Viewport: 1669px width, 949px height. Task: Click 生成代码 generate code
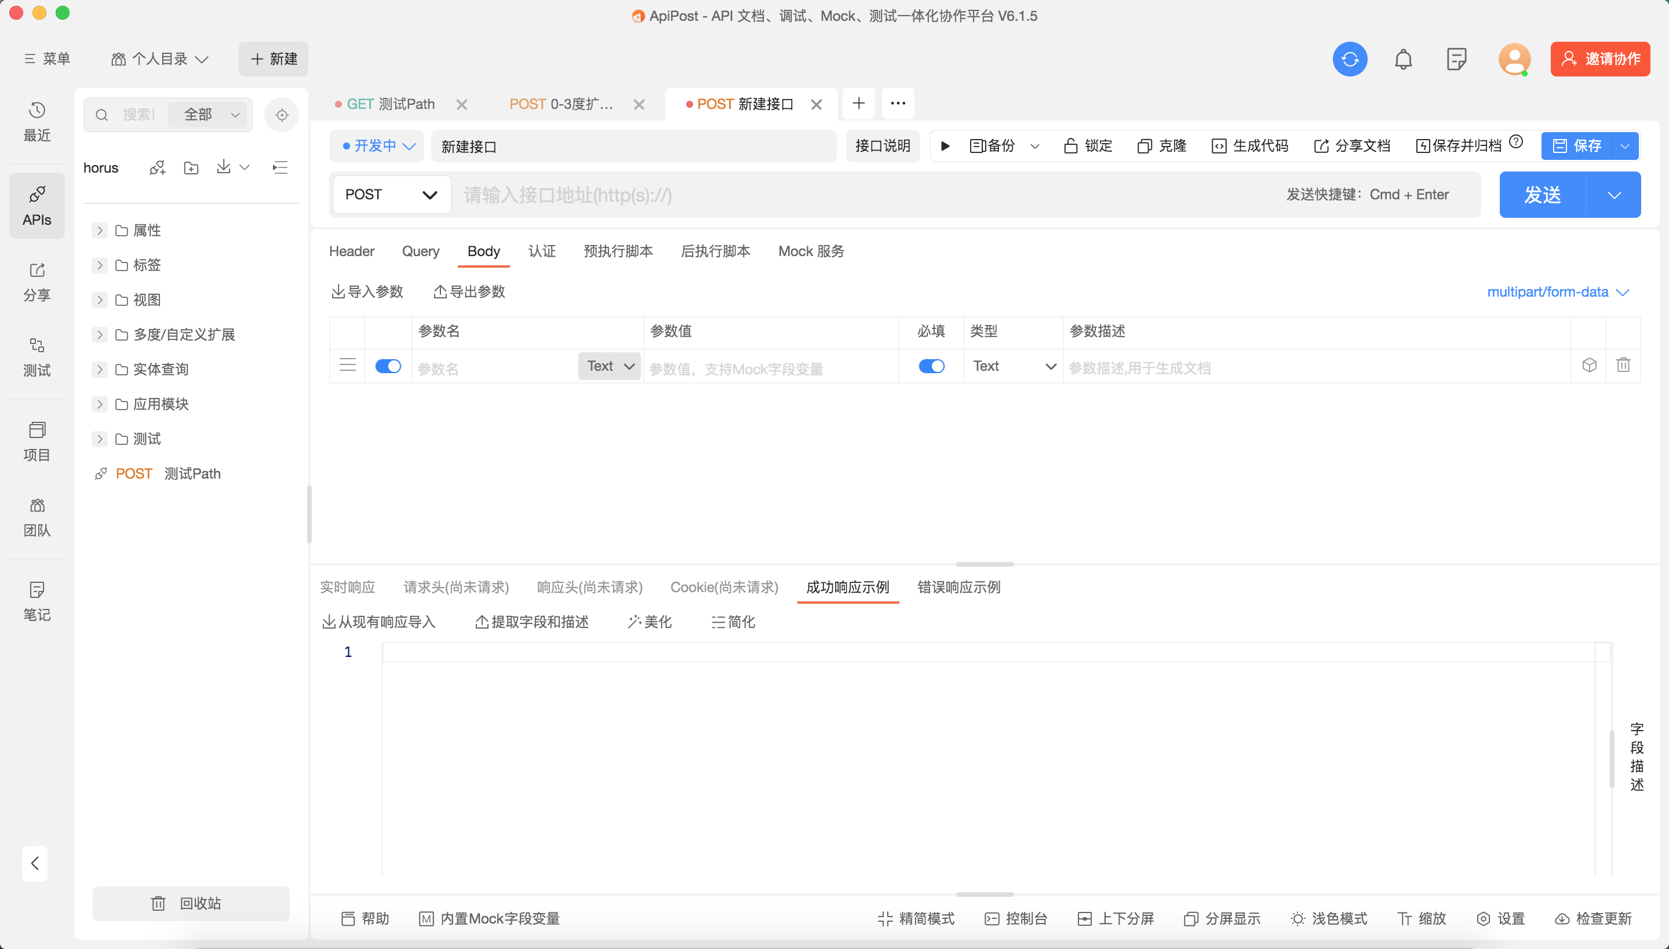1250,145
